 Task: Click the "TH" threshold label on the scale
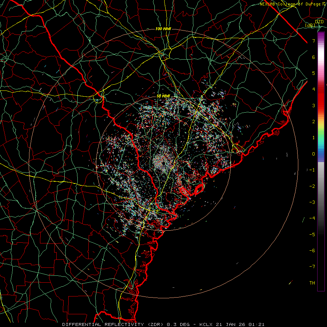[312, 283]
